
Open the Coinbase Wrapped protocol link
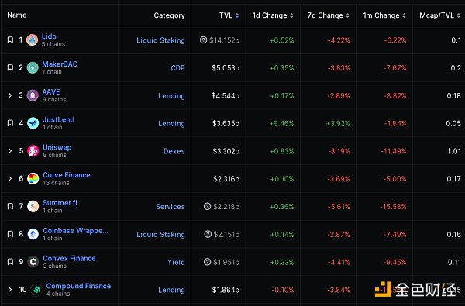tap(75, 230)
